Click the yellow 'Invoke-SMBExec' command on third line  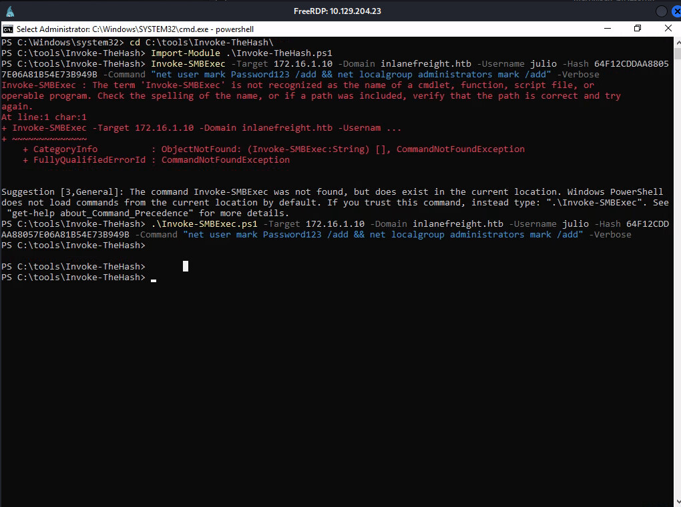pyautogui.click(x=188, y=64)
